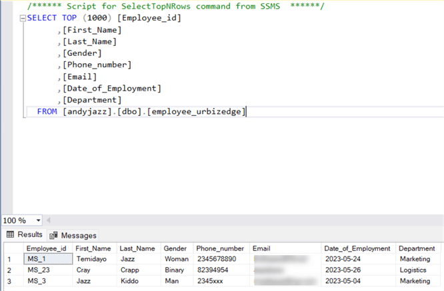Select the Department column header
This screenshot has width=444, height=291.
click(x=417, y=248)
